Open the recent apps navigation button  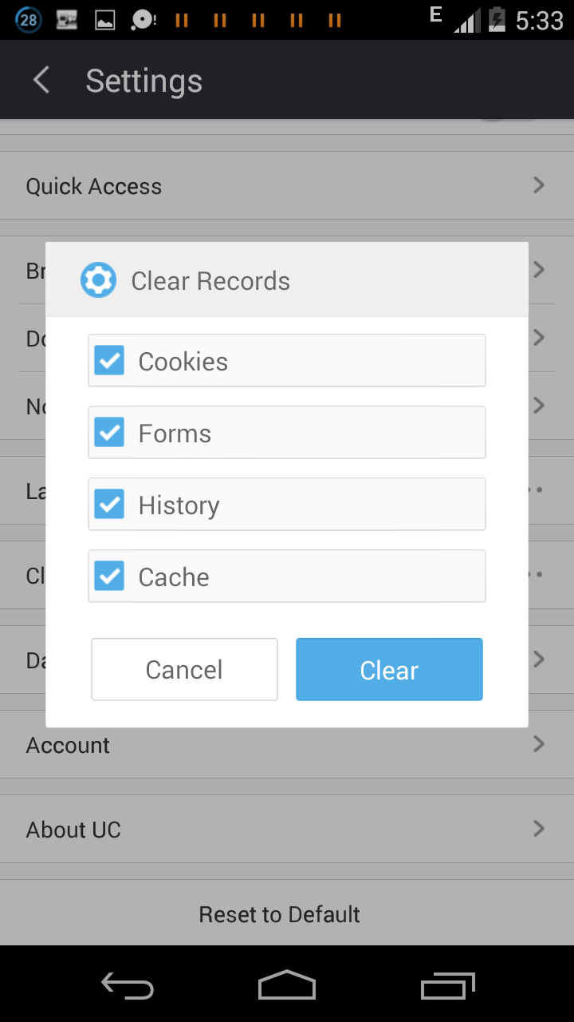pos(447,987)
